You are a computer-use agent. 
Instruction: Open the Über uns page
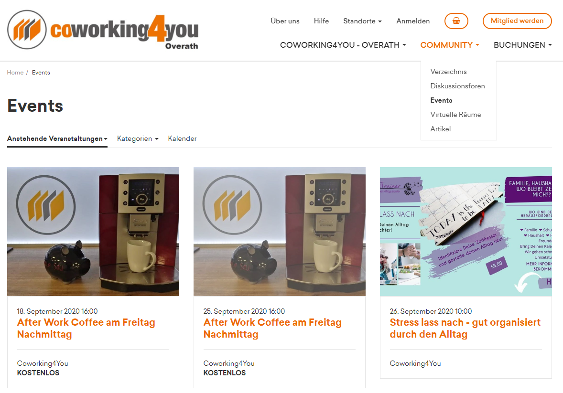(x=285, y=21)
